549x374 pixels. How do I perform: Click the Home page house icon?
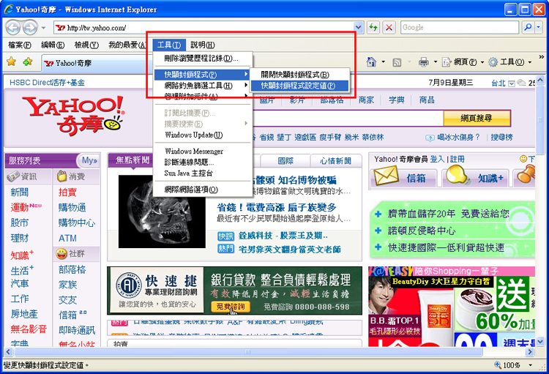point(371,62)
